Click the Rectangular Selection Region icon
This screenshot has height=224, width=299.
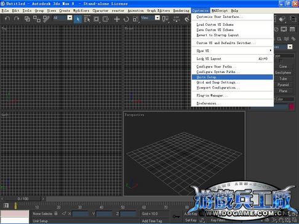[96, 19]
